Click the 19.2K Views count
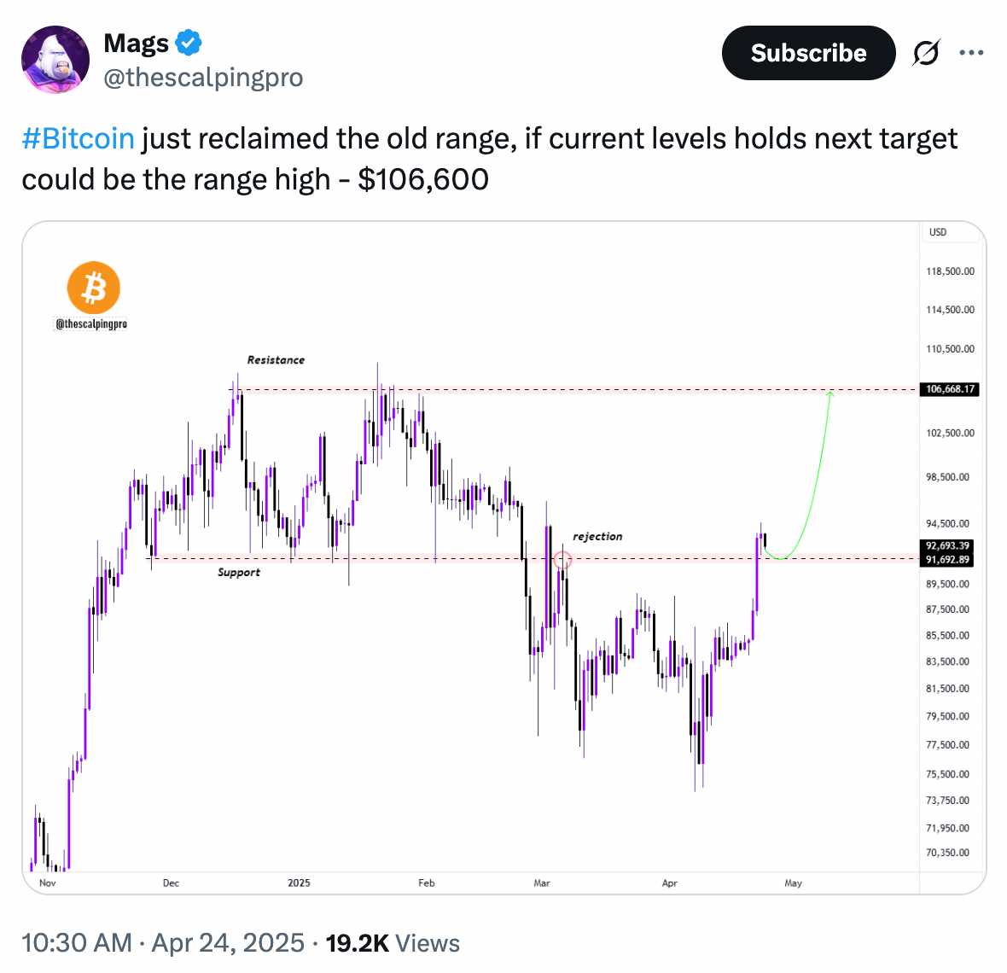Screen dimensions: 1007x973 (x=393, y=943)
